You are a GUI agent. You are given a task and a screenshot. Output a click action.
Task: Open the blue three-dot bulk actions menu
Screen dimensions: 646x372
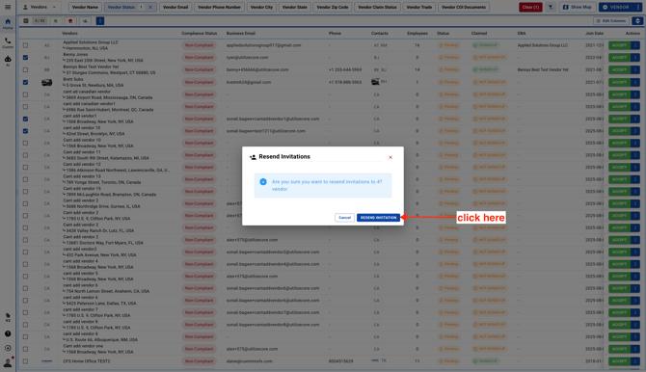(100, 21)
